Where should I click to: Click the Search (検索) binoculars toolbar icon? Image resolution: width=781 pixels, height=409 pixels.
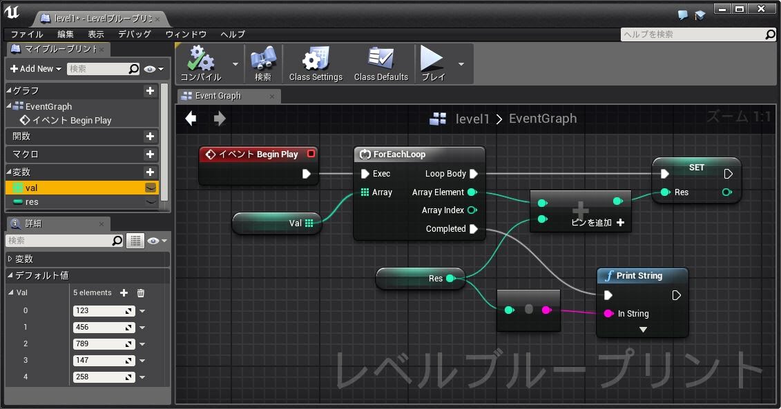tap(263, 62)
